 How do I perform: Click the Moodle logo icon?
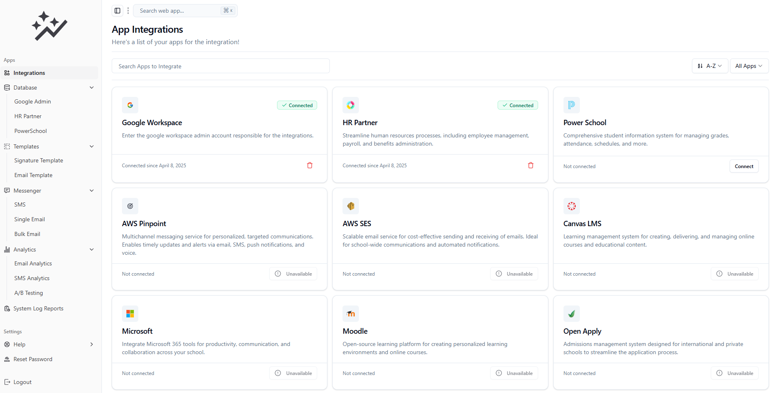click(351, 314)
